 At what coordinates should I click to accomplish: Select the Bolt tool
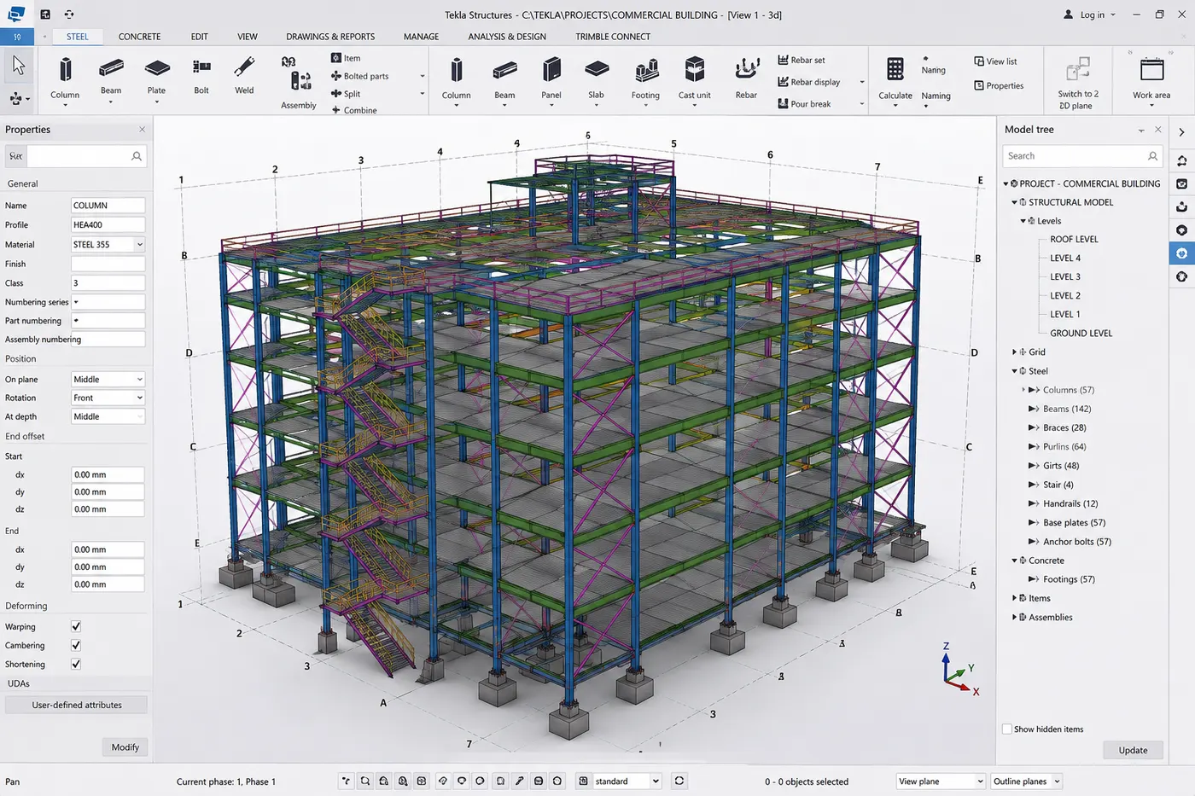click(x=201, y=75)
